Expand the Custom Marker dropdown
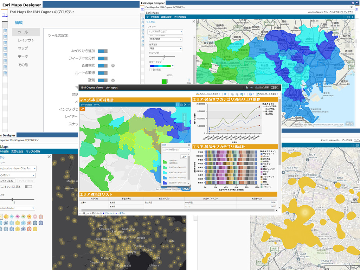360x270 pixels. point(33,208)
